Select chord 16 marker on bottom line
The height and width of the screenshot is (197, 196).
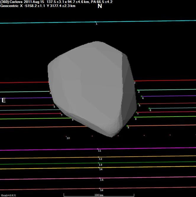point(100,188)
